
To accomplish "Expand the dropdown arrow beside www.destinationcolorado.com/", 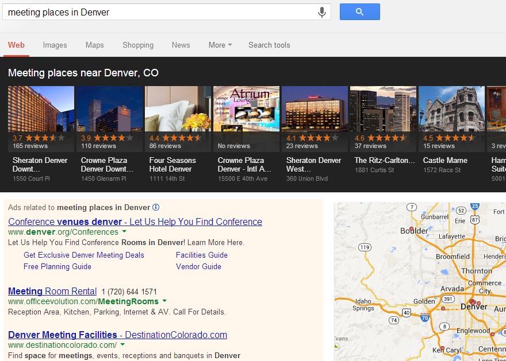I will point(122,344).
